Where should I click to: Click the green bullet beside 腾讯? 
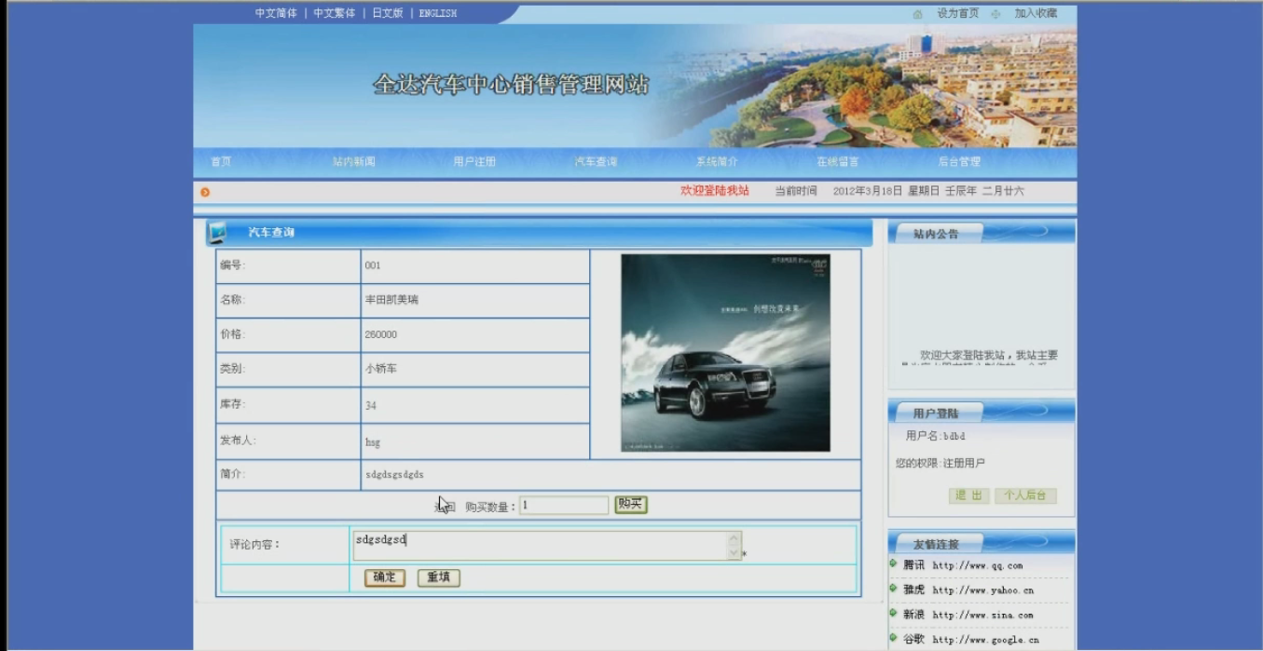[x=893, y=563]
